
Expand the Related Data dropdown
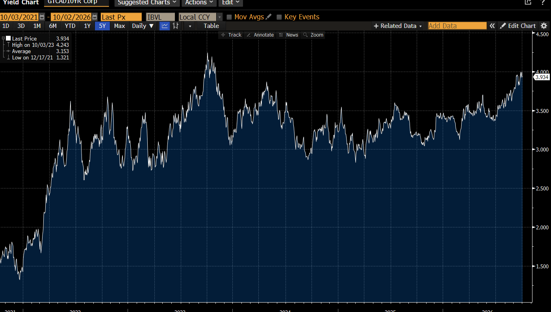[x=398, y=26]
